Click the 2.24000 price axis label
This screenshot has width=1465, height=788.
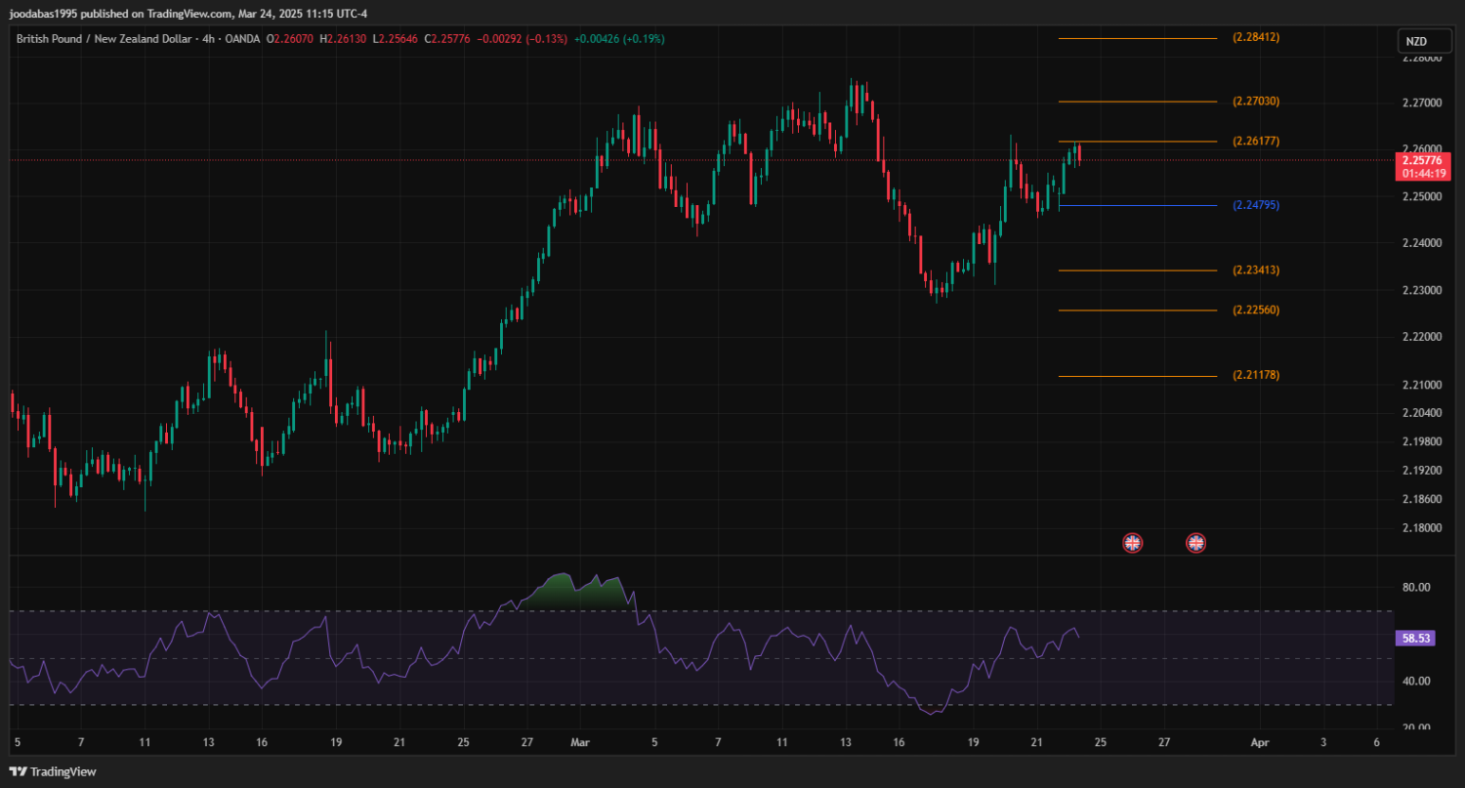1421,244
